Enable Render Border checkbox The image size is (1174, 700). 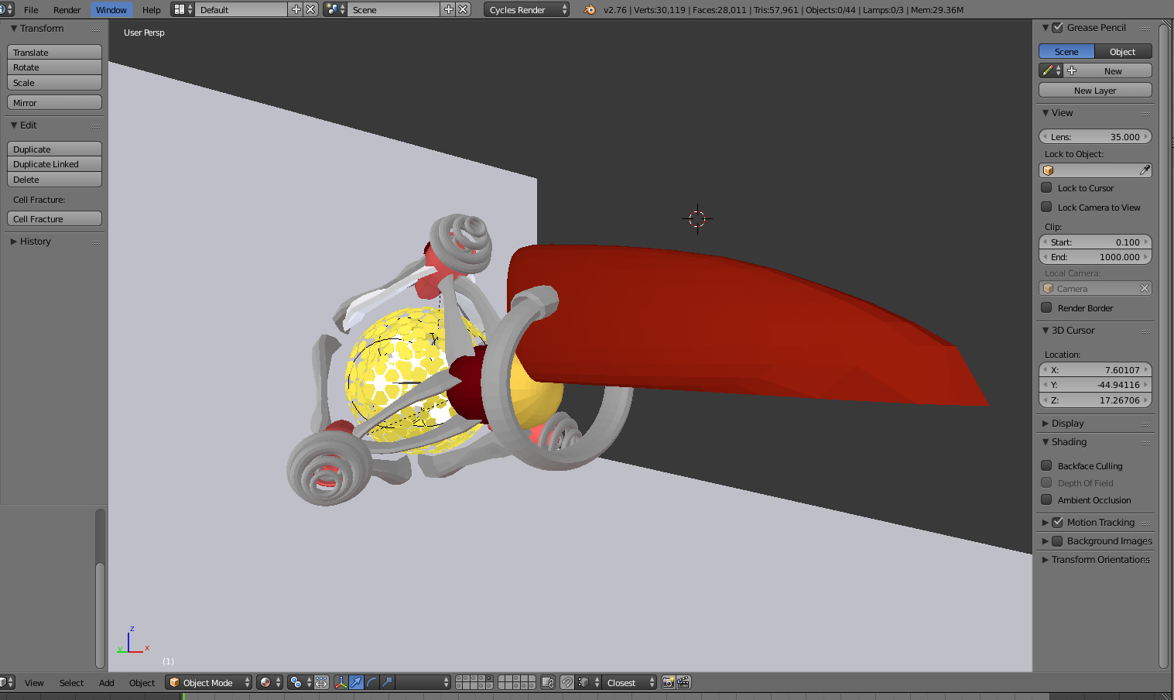tap(1046, 307)
